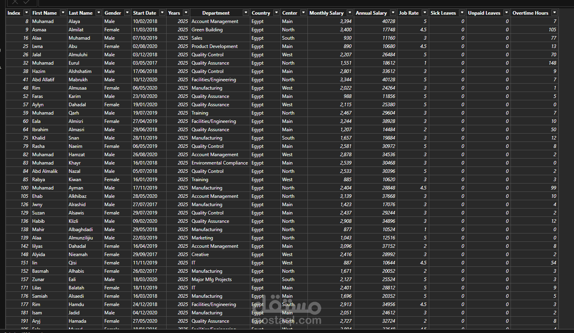Image resolution: width=574 pixels, height=333 pixels.
Task: Click the start date '10/02/2018' cell
Action: (x=149, y=21)
